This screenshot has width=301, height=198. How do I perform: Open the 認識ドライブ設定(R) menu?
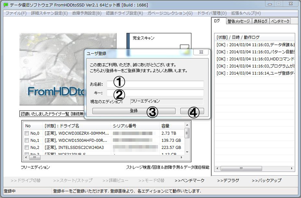(125, 13)
